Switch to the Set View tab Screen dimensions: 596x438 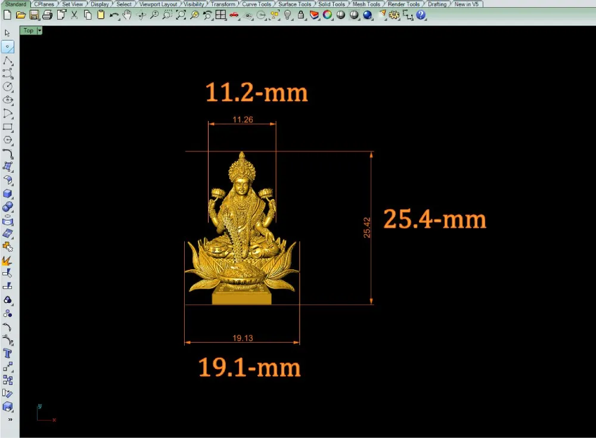coord(72,4)
